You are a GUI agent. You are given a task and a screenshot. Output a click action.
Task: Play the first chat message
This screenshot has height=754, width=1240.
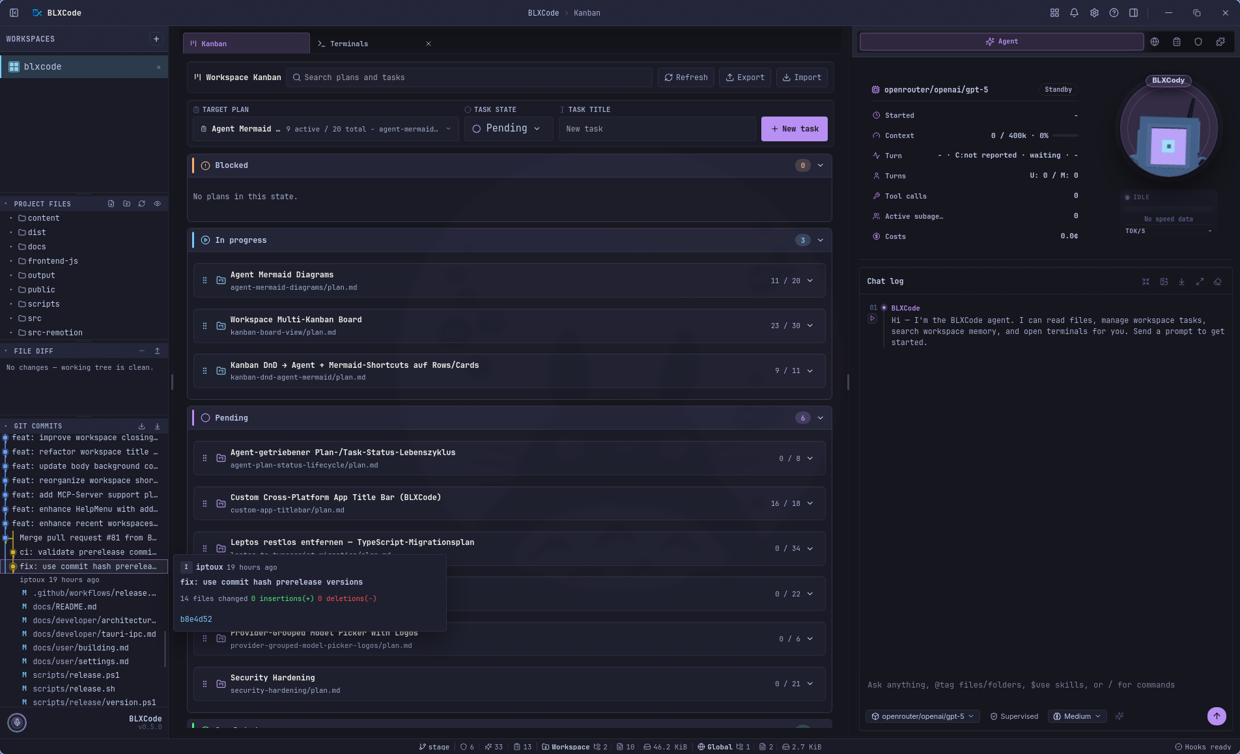873,318
